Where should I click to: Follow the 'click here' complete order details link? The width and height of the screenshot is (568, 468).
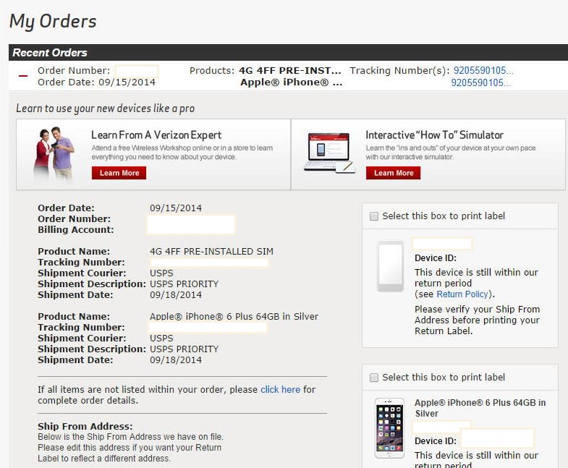coord(280,389)
